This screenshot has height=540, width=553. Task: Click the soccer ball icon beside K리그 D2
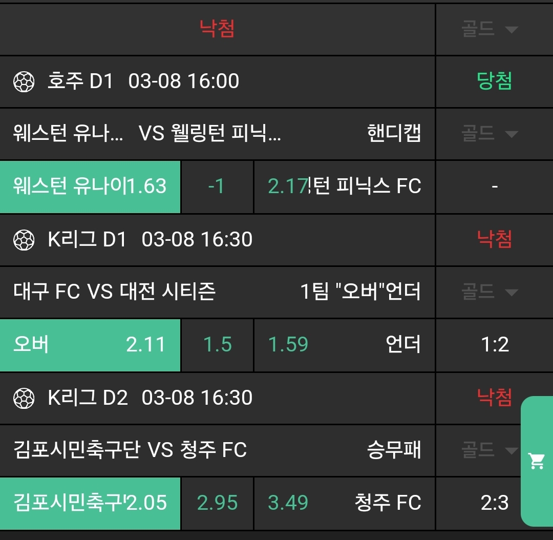[x=24, y=398]
